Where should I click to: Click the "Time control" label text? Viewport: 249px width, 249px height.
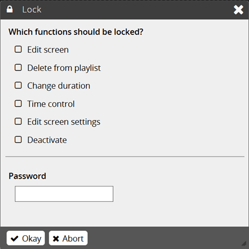[x=51, y=104]
